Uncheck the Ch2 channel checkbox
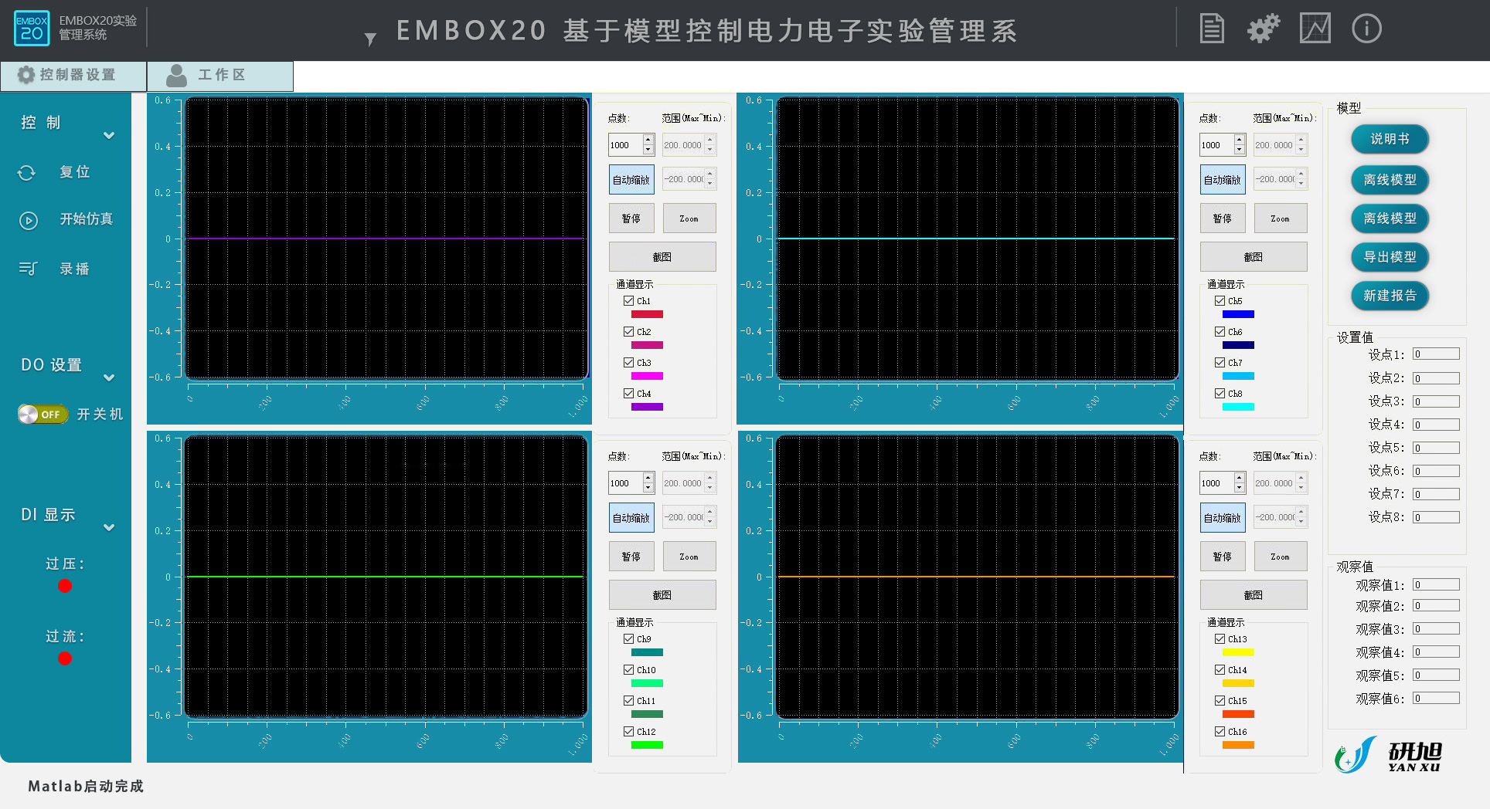The height and width of the screenshot is (809, 1490). tap(628, 332)
